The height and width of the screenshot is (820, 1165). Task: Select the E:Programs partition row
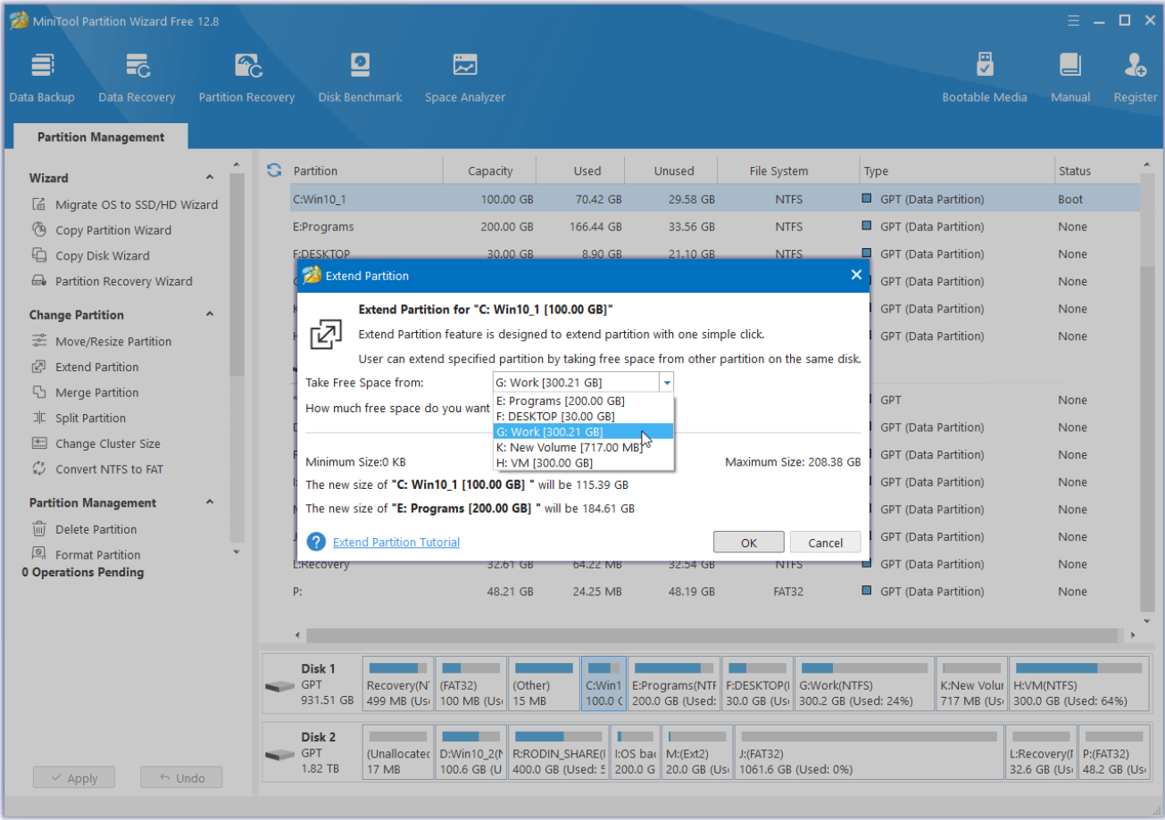click(x=714, y=227)
